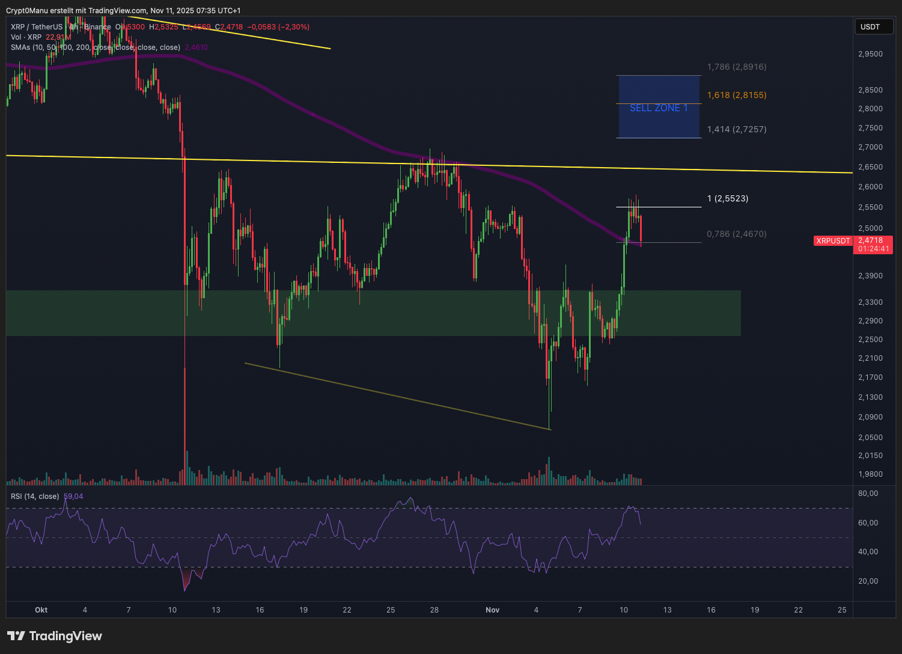Click the 2,9500 price scale value
The width and height of the screenshot is (902, 654).
(x=870, y=54)
